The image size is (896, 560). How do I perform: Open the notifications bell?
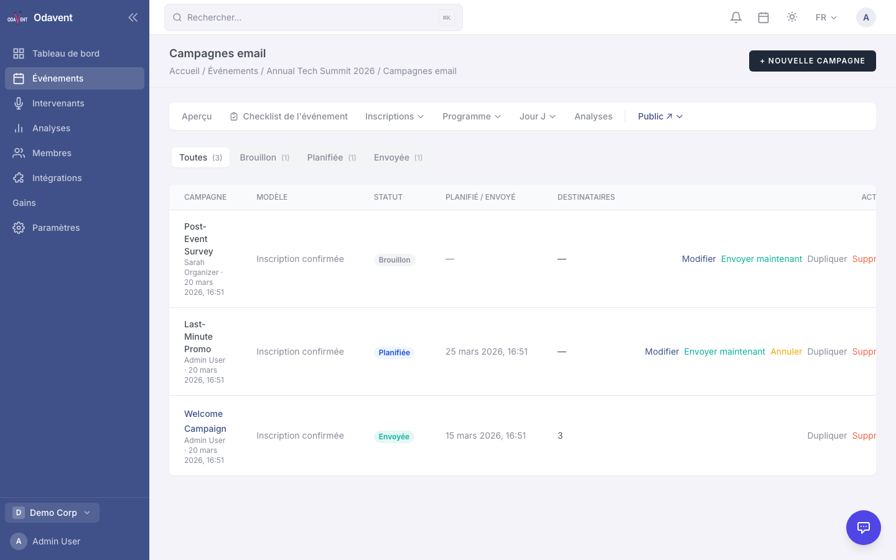pyautogui.click(x=736, y=17)
